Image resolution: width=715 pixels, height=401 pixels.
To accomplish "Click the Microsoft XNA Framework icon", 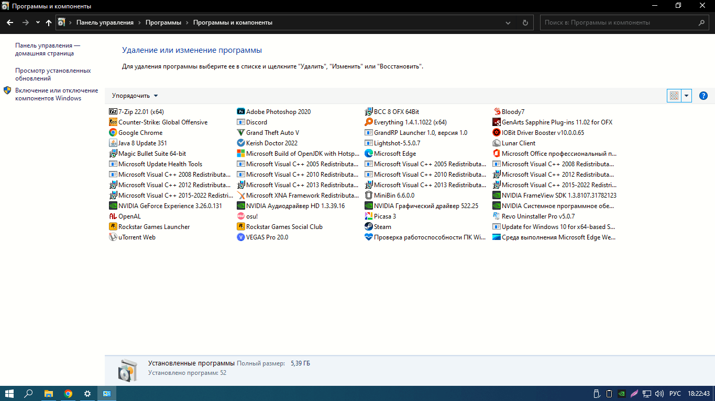I will click(241, 196).
